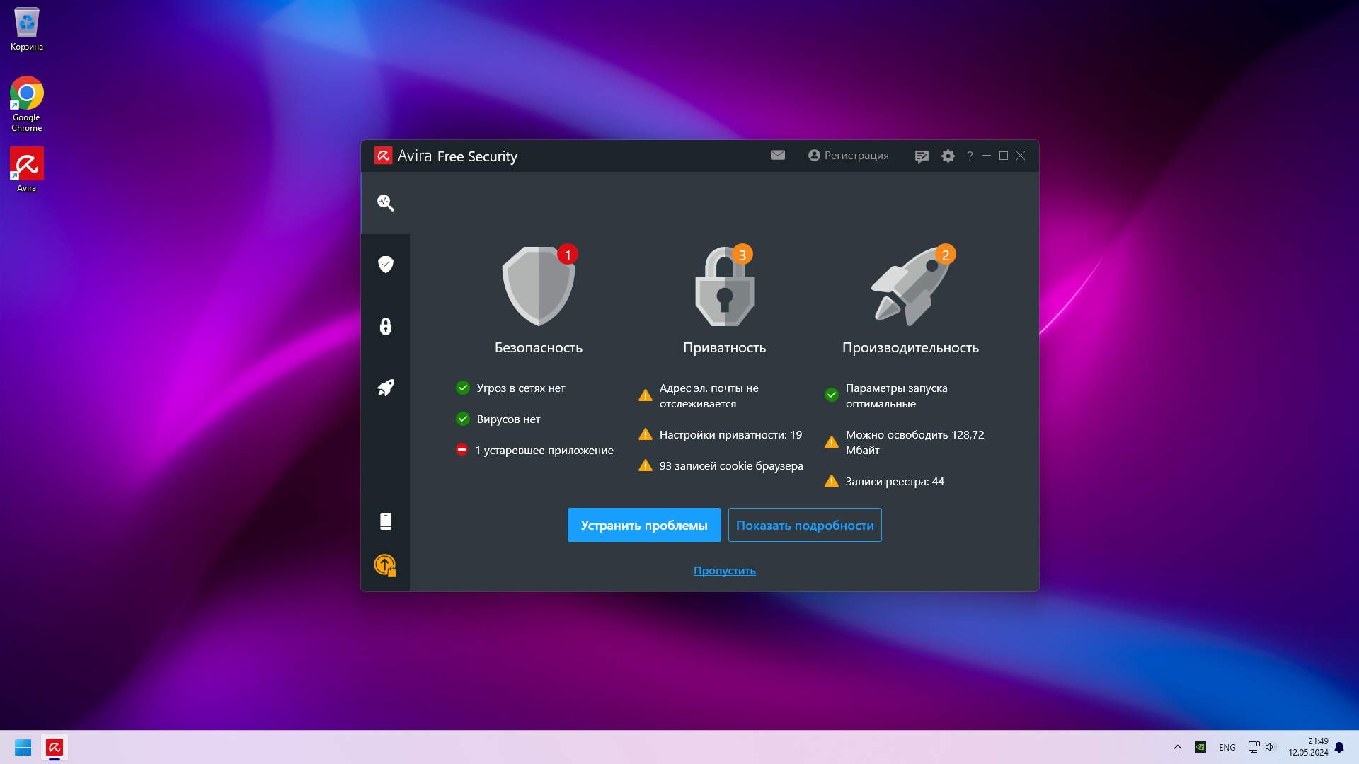This screenshot has height=764, width=1359.
Task: Open the Smart Scan status sidebar icon
Action: click(385, 203)
